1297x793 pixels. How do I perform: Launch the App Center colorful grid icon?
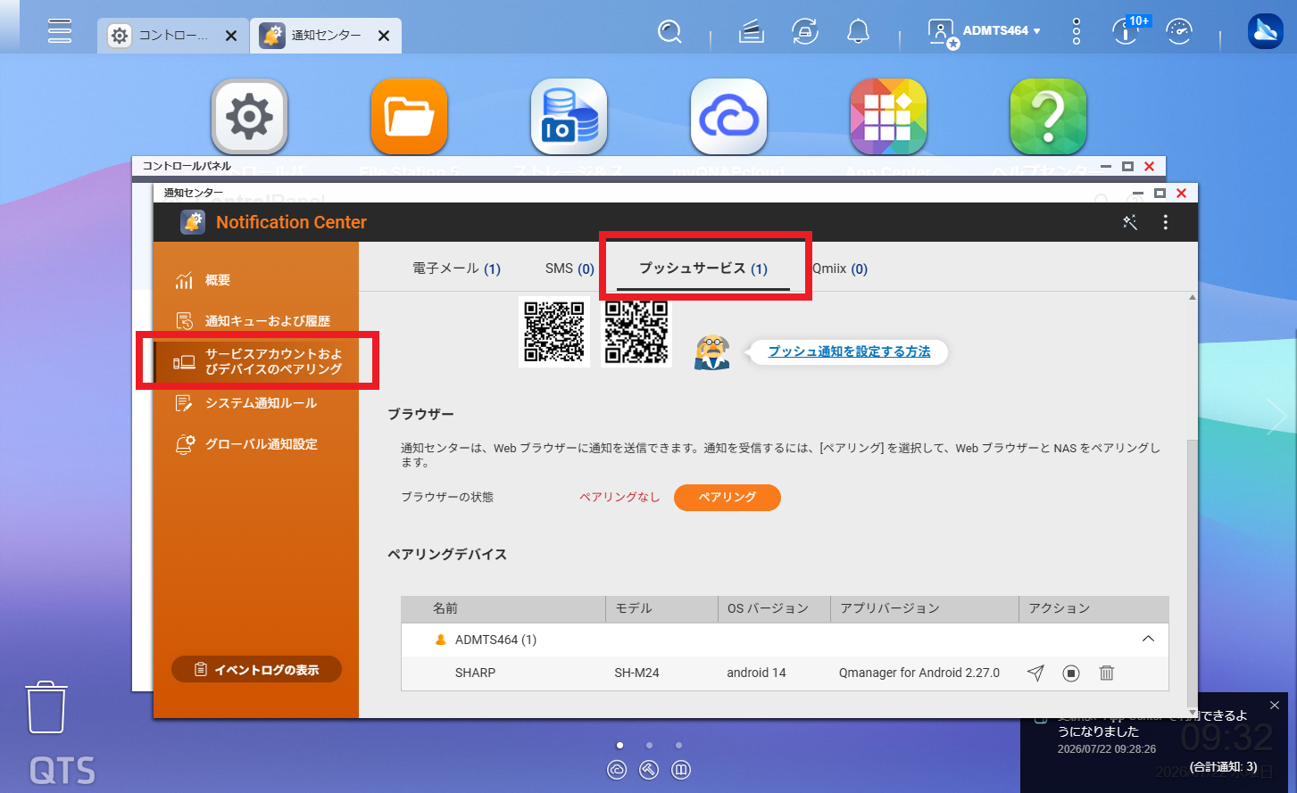(888, 117)
